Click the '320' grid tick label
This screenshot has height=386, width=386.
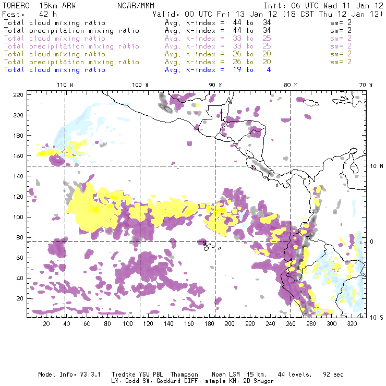pyautogui.click(x=352, y=324)
